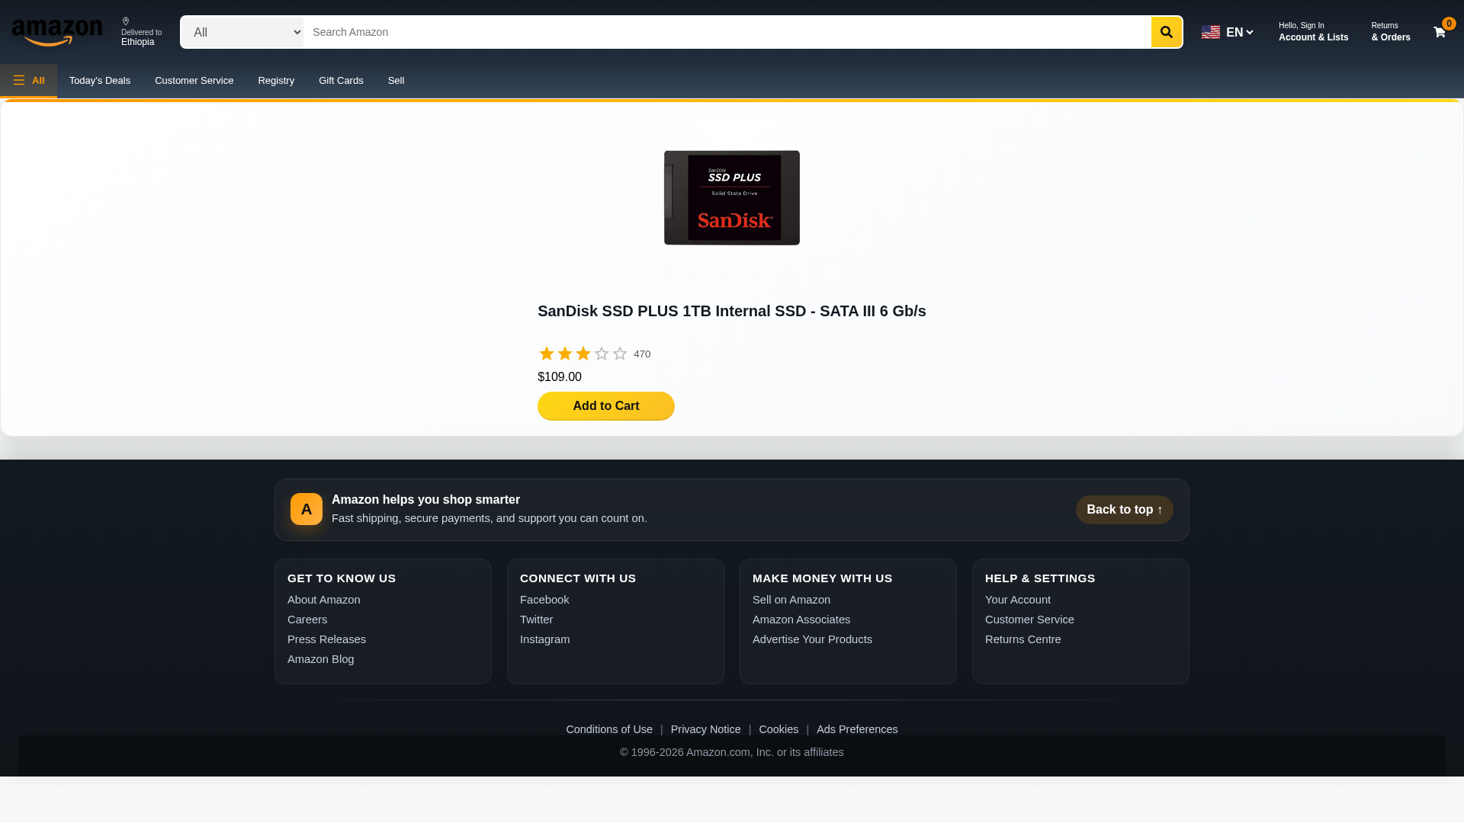Click Amazon helps you shop smarter heading
Screen dimensions: 1464x823
click(x=425, y=500)
